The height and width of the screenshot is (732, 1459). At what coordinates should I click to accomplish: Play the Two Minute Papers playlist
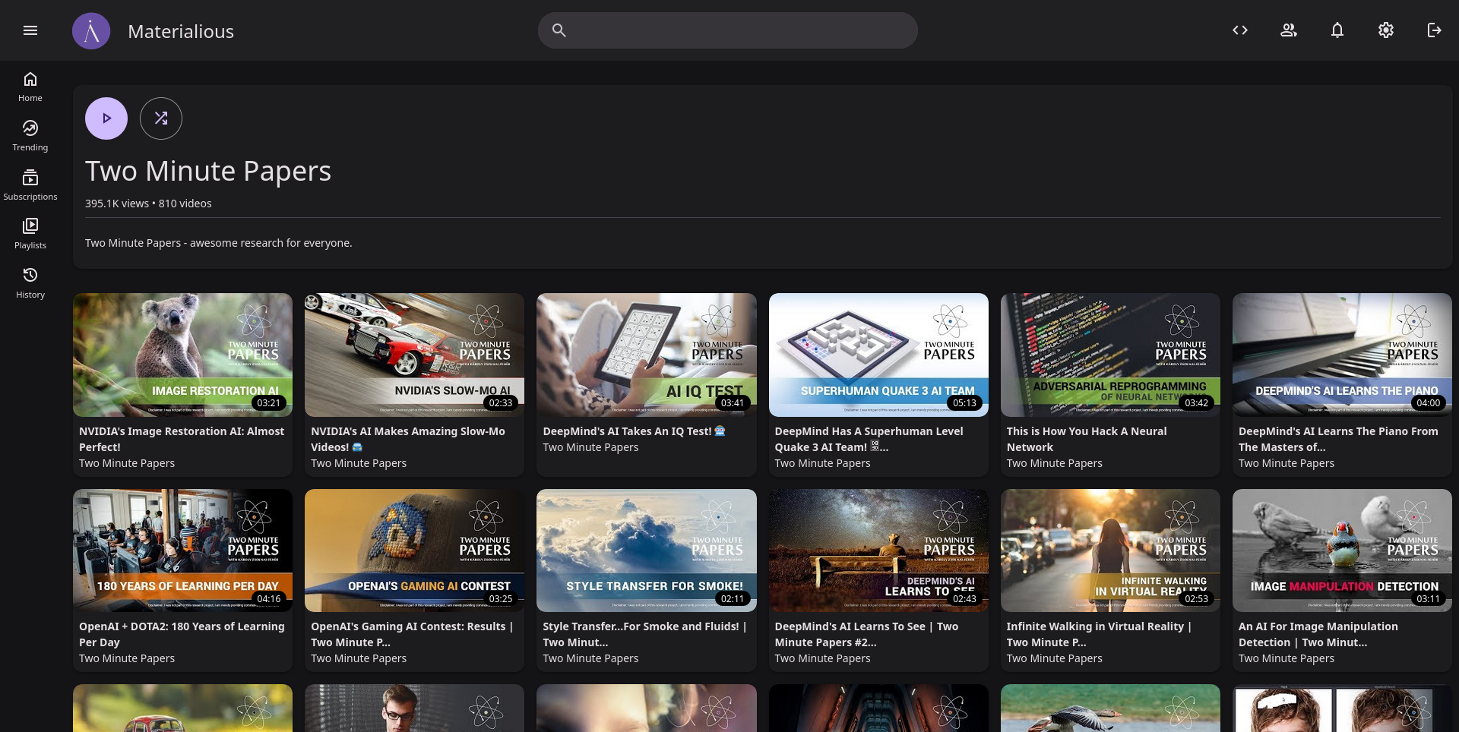tap(106, 118)
